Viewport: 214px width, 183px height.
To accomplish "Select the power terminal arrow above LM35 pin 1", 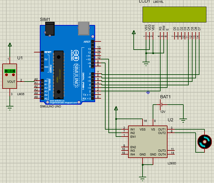I will point(10,45).
